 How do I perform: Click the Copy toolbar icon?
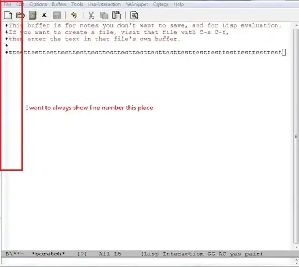(x=104, y=15)
